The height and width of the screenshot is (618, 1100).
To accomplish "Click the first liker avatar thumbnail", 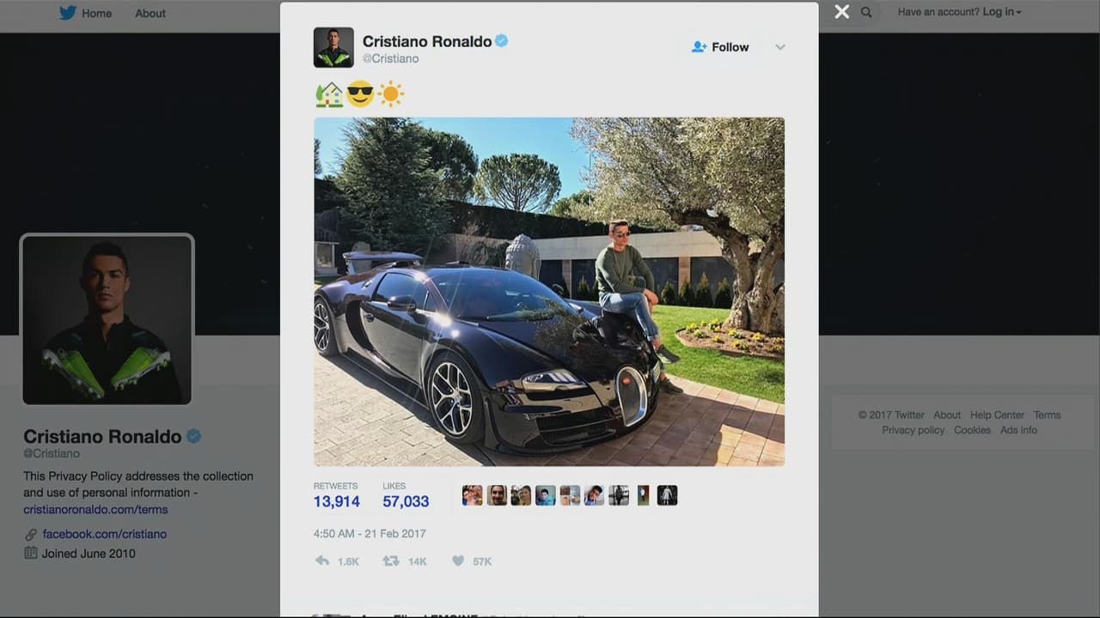I will (473, 495).
